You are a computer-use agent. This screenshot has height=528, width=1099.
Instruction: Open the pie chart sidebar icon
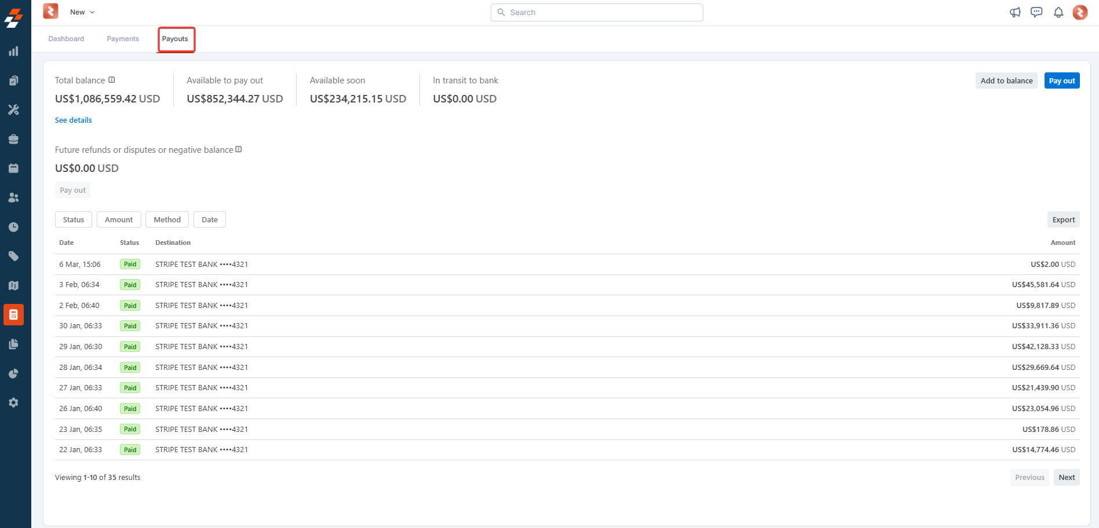coord(13,373)
